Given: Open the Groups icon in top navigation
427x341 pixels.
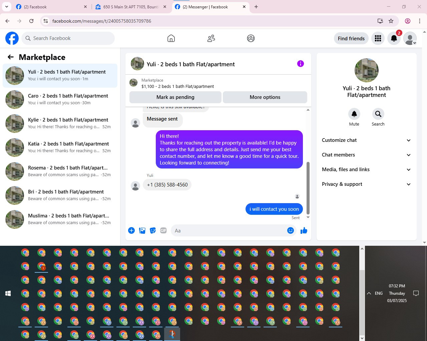Looking at the screenshot, I should (x=251, y=38).
